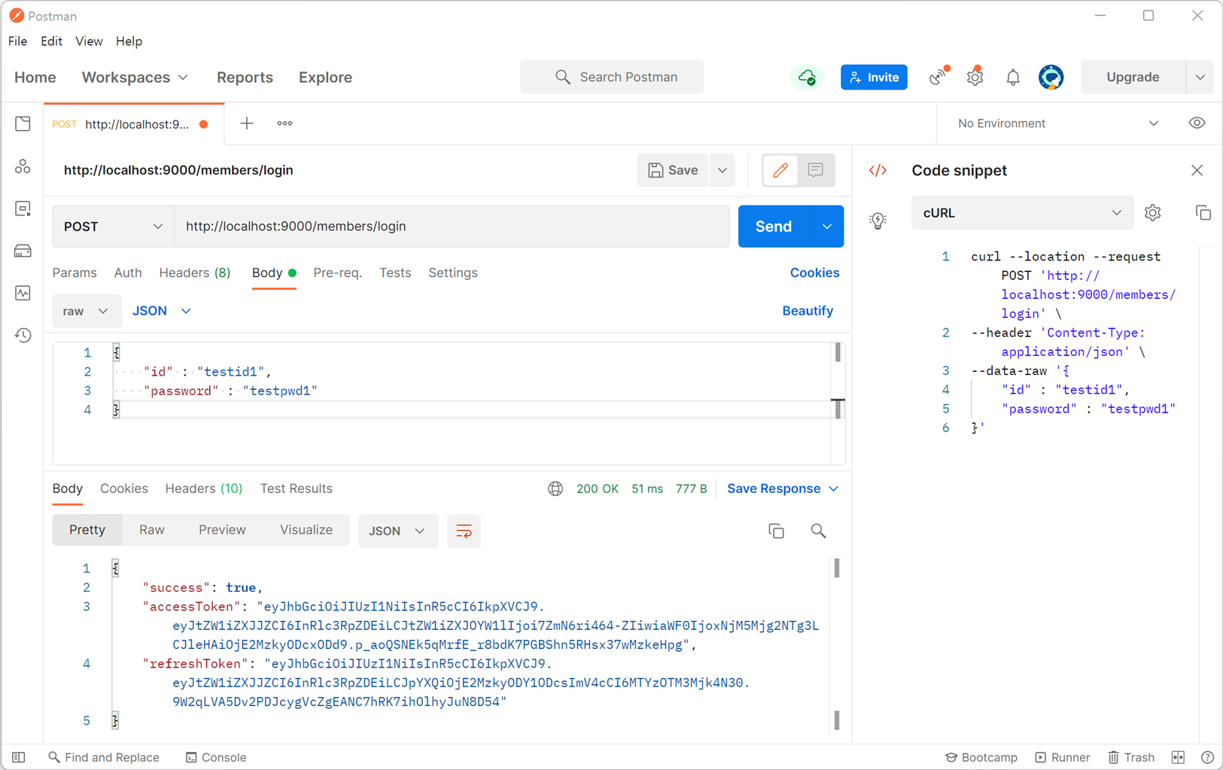Open response JSON format dropdown

pos(397,531)
